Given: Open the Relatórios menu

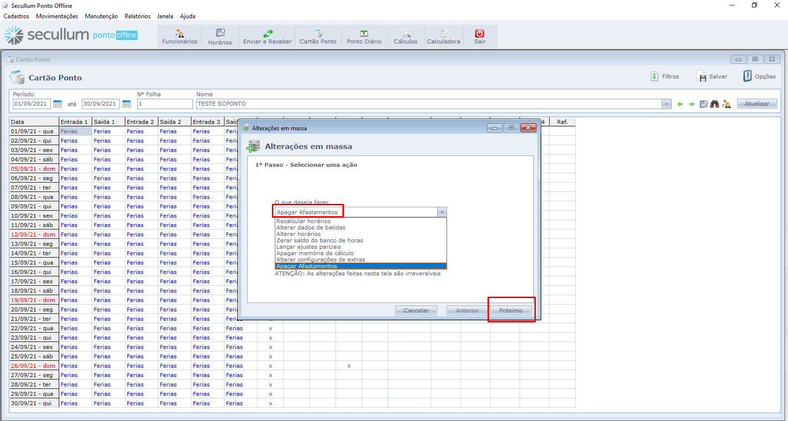Looking at the screenshot, I should (x=138, y=16).
